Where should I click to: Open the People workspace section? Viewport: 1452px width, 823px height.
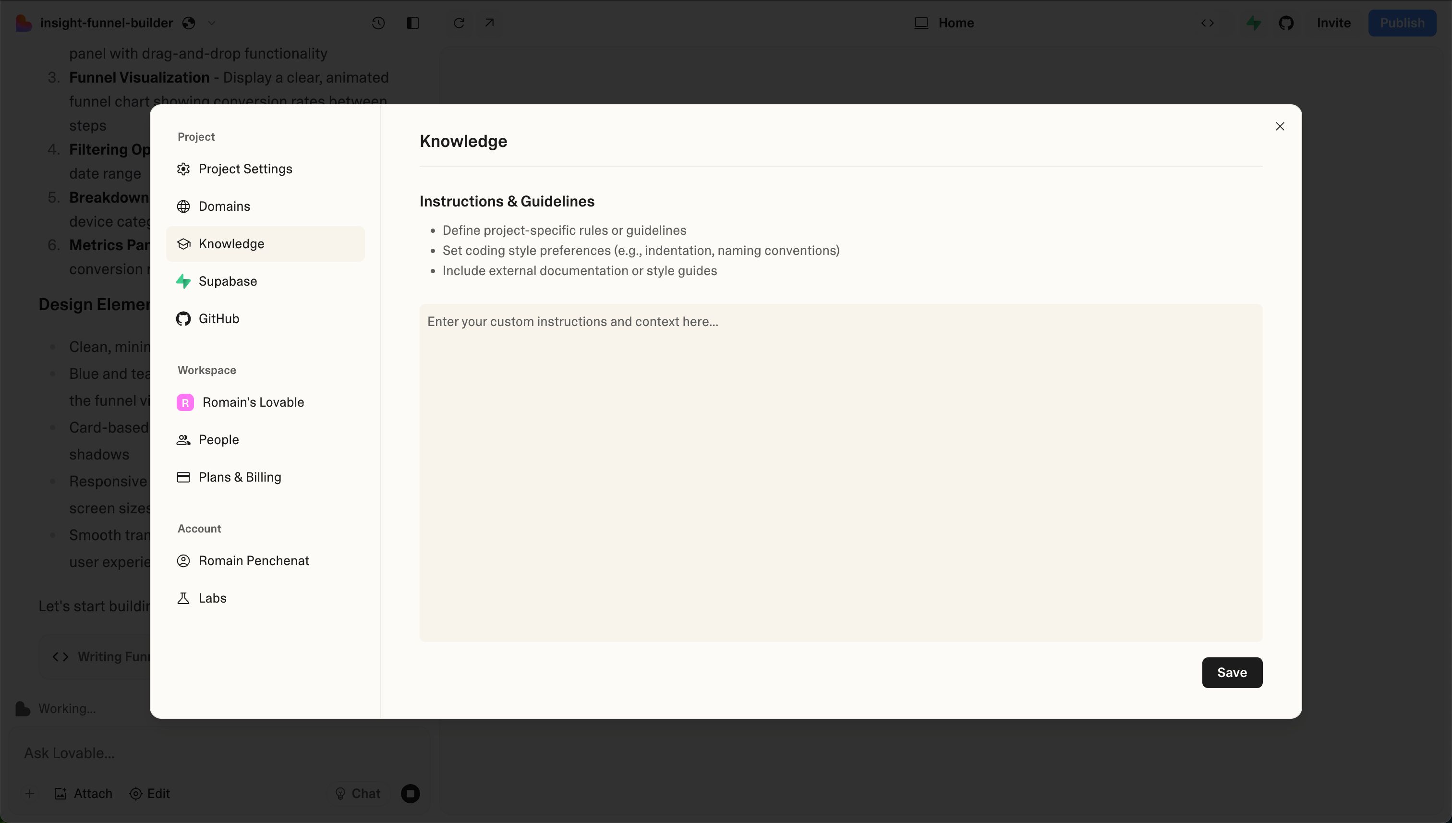pos(265,440)
